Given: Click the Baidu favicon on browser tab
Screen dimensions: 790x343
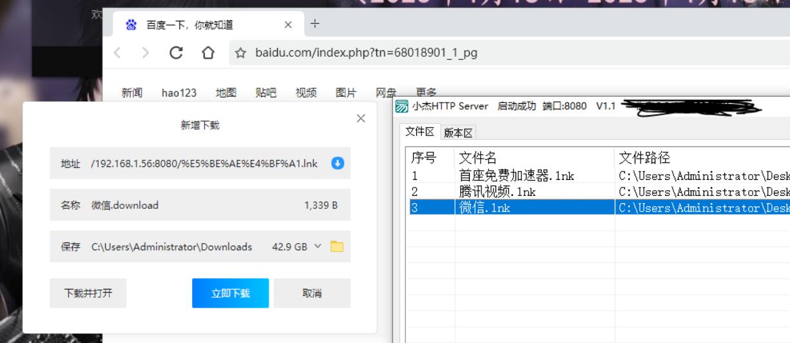Looking at the screenshot, I should point(131,25).
